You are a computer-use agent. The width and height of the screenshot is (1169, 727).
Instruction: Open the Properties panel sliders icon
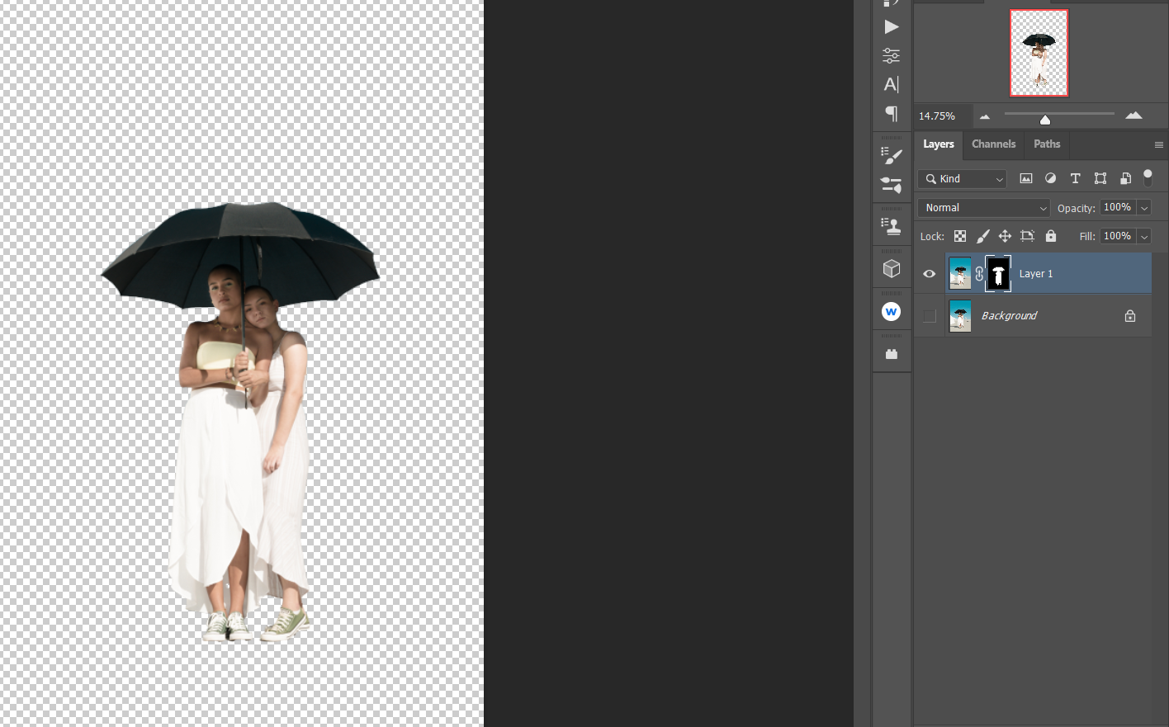click(891, 55)
